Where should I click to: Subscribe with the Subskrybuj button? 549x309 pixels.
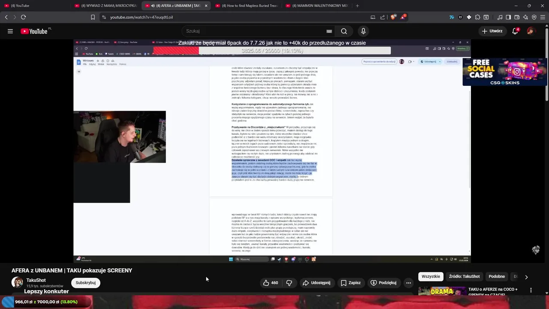click(85, 283)
